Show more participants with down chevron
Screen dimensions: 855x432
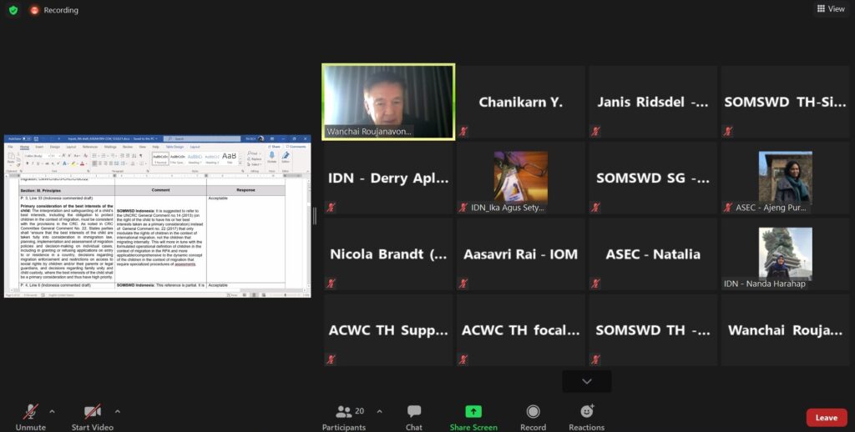pyautogui.click(x=587, y=381)
